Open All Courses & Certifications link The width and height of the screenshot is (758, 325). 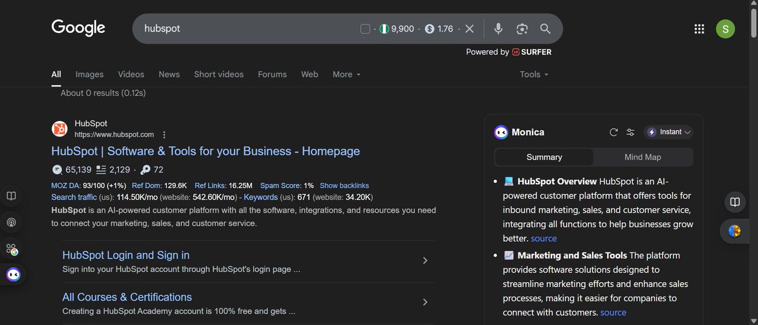pyautogui.click(x=127, y=297)
